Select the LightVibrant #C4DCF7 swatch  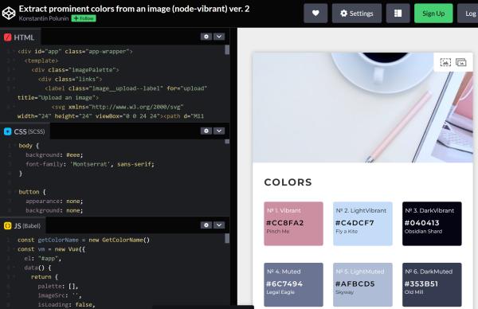362,223
